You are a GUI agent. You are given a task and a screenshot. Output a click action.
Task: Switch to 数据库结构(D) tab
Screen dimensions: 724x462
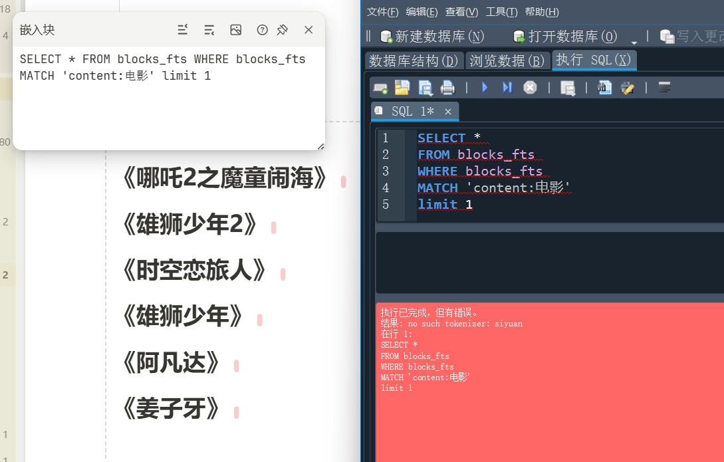[x=414, y=61]
